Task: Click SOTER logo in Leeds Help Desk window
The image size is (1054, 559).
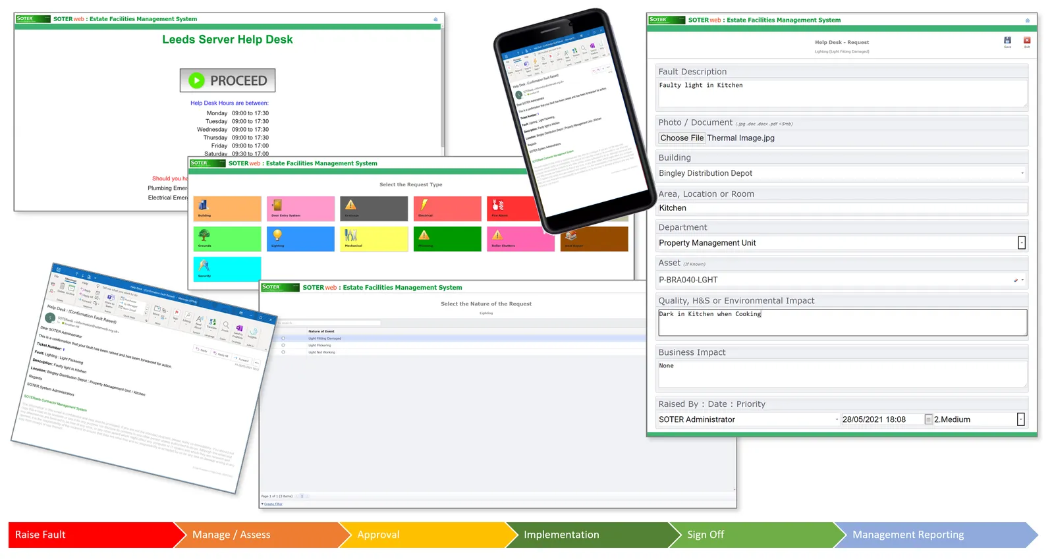Action: point(33,19)
